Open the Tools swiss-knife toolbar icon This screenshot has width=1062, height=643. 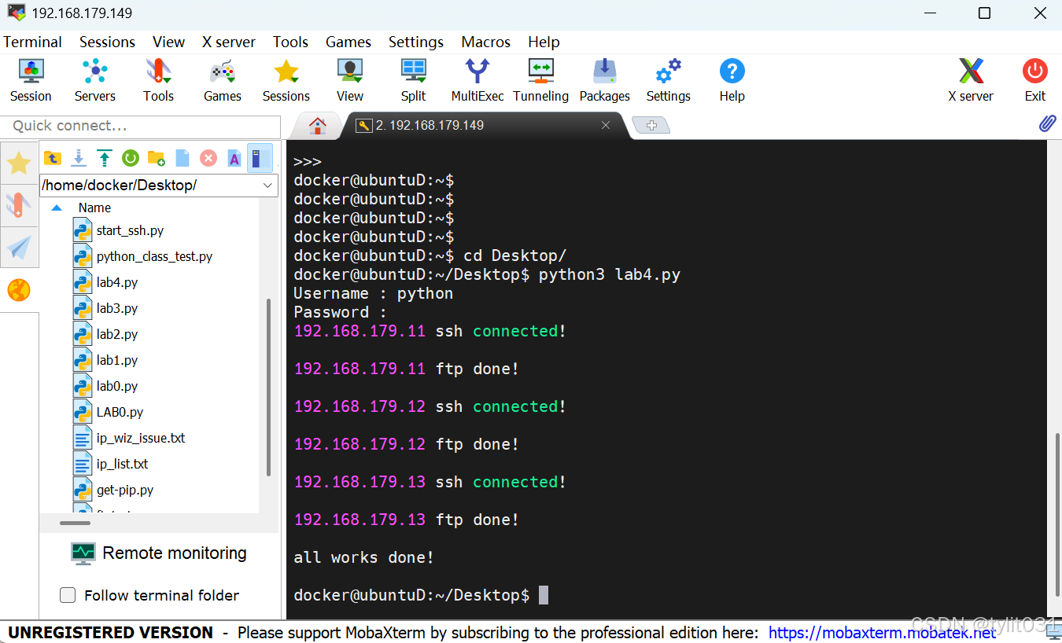click(x=158, y=80)
